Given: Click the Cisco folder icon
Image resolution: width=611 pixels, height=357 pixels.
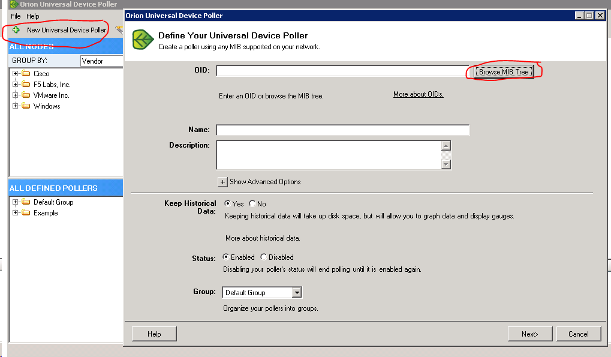Looking at the screenshot, I should click(26, 74).
